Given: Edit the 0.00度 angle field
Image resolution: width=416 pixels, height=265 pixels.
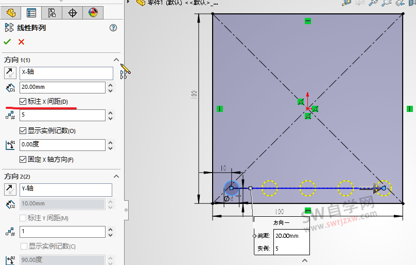Looking at the screenshot, I should click(x=62, y=145).
